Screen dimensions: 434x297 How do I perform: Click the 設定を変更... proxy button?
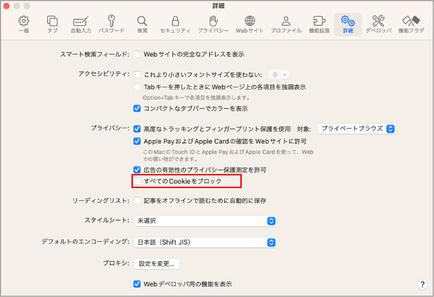coord(157,264)
